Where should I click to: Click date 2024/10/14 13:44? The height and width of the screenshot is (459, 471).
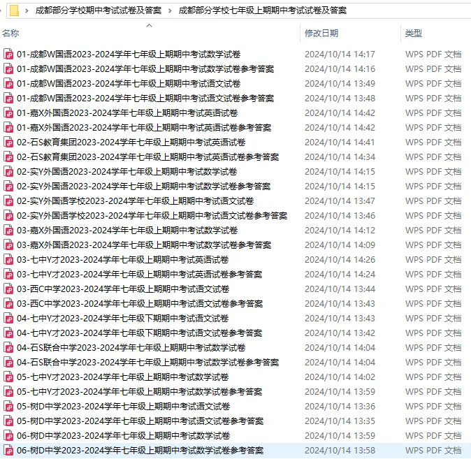[x=340, y=289]
